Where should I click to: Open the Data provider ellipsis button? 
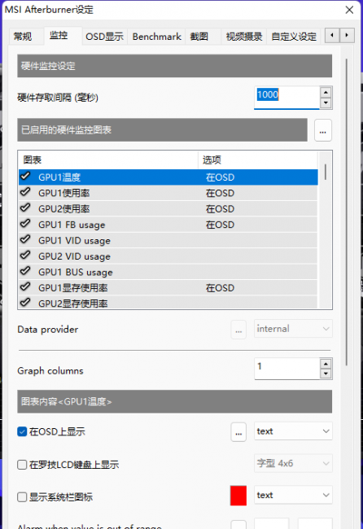pos(238,330)
